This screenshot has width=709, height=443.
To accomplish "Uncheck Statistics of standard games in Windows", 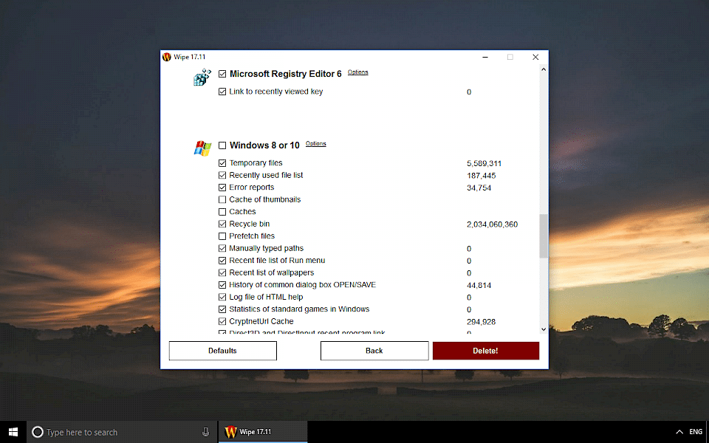I will (222, 309).
